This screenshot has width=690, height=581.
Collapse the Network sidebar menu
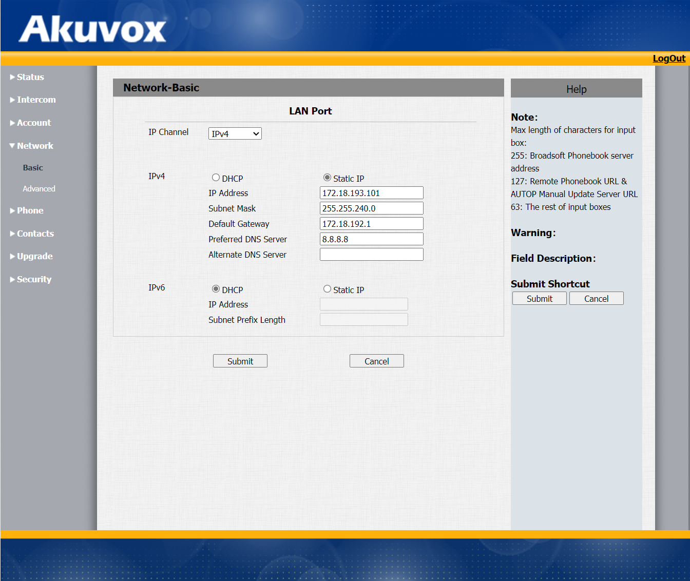tap(34, 145)
